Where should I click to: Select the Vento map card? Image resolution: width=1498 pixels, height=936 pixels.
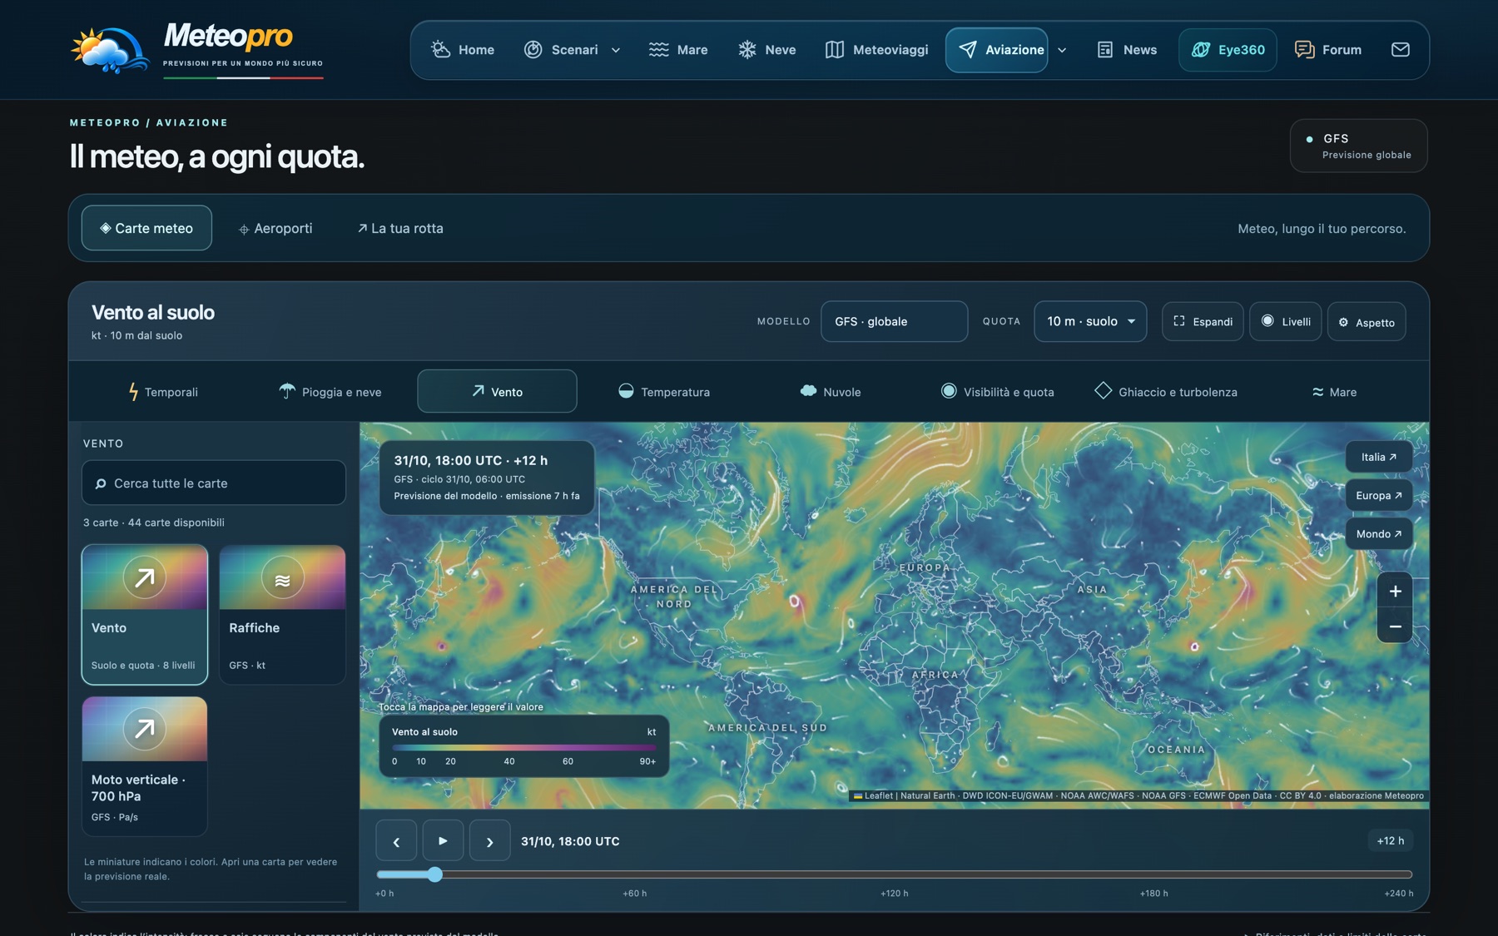(145, 615)
